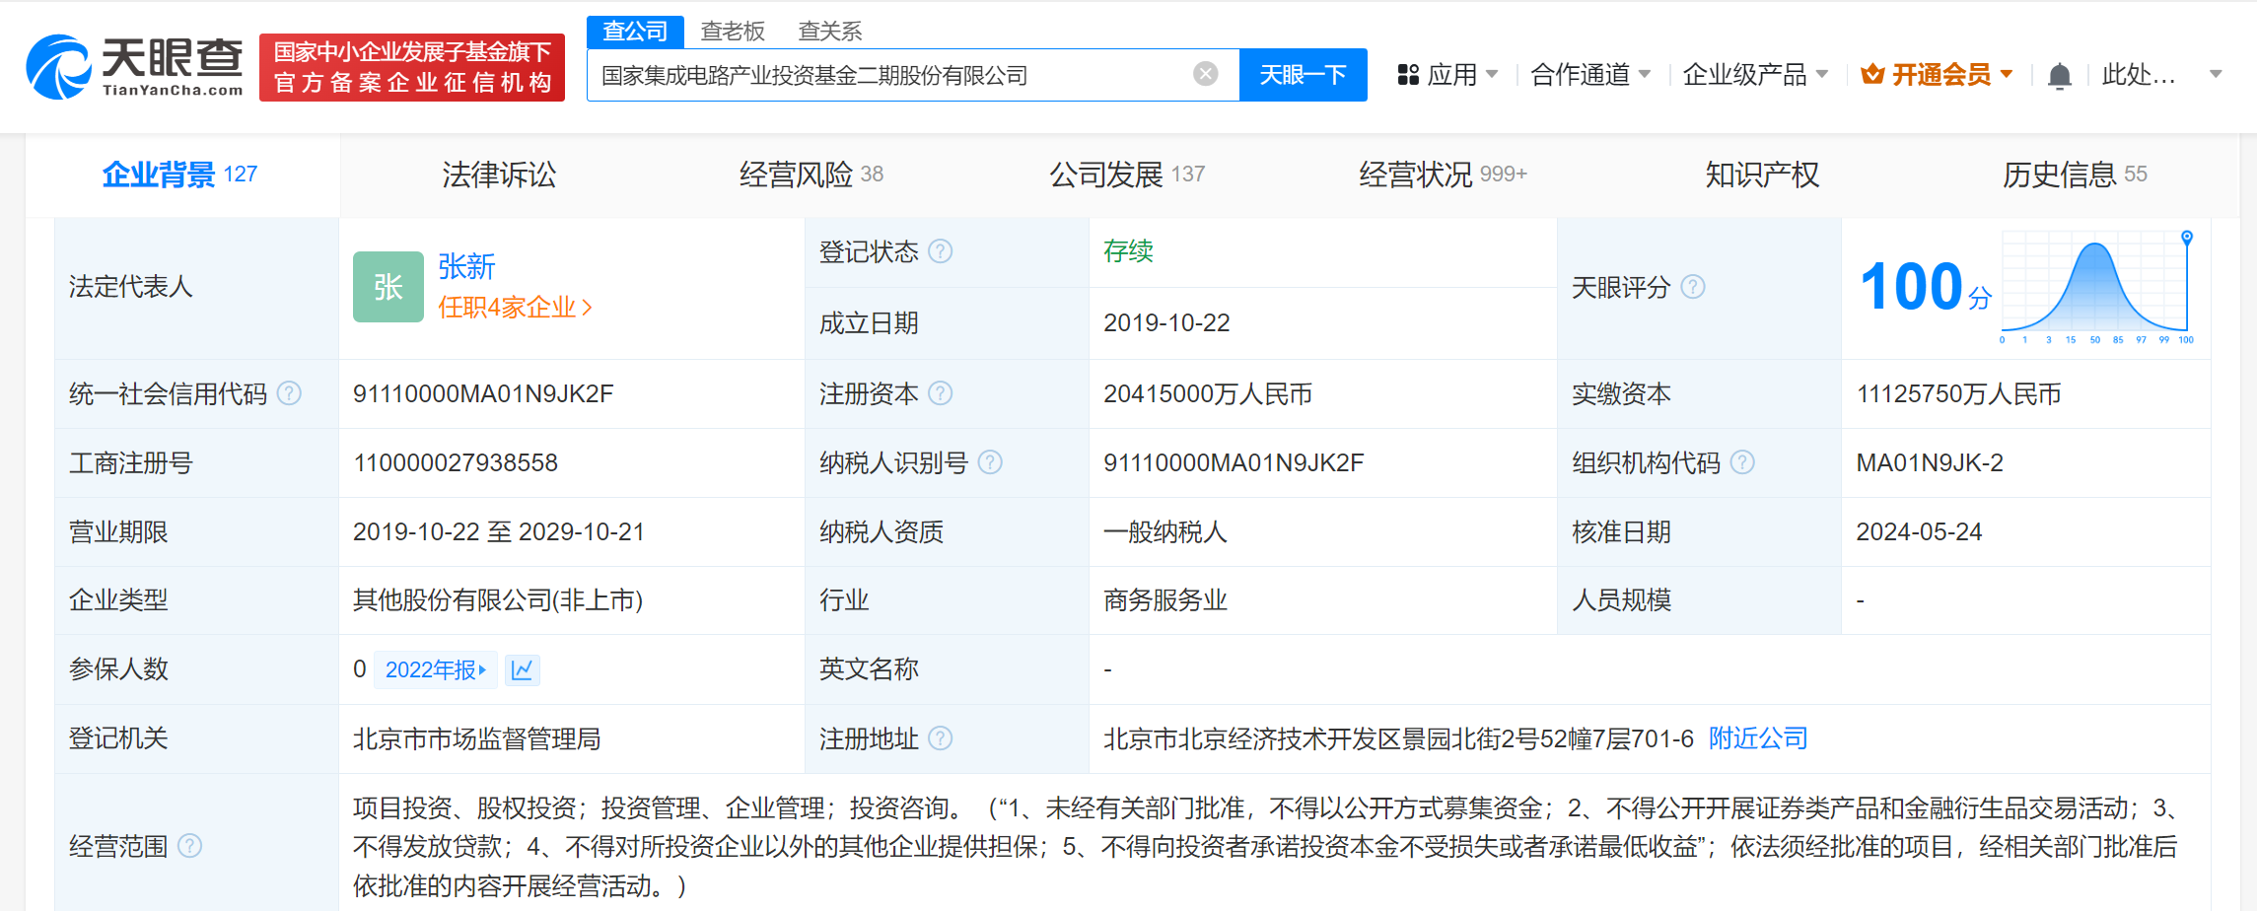2257x911 pixels.
Task: Click the trend chart icon beside 2022年报
Action: click(x=522, y=670)
